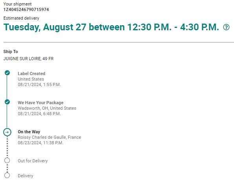
Task: Click the Ship To heading
Action: coord(11,51)
